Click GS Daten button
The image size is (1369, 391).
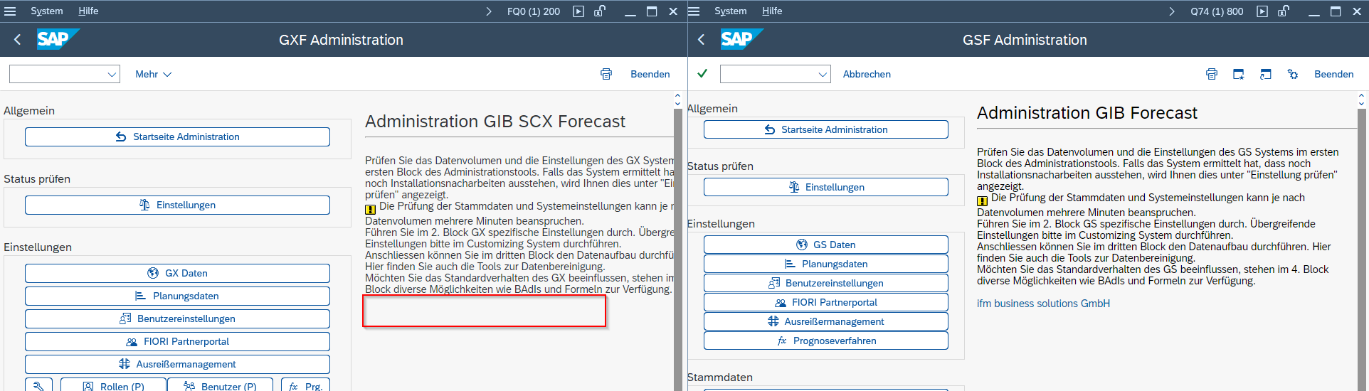click(x=825, y=245)
